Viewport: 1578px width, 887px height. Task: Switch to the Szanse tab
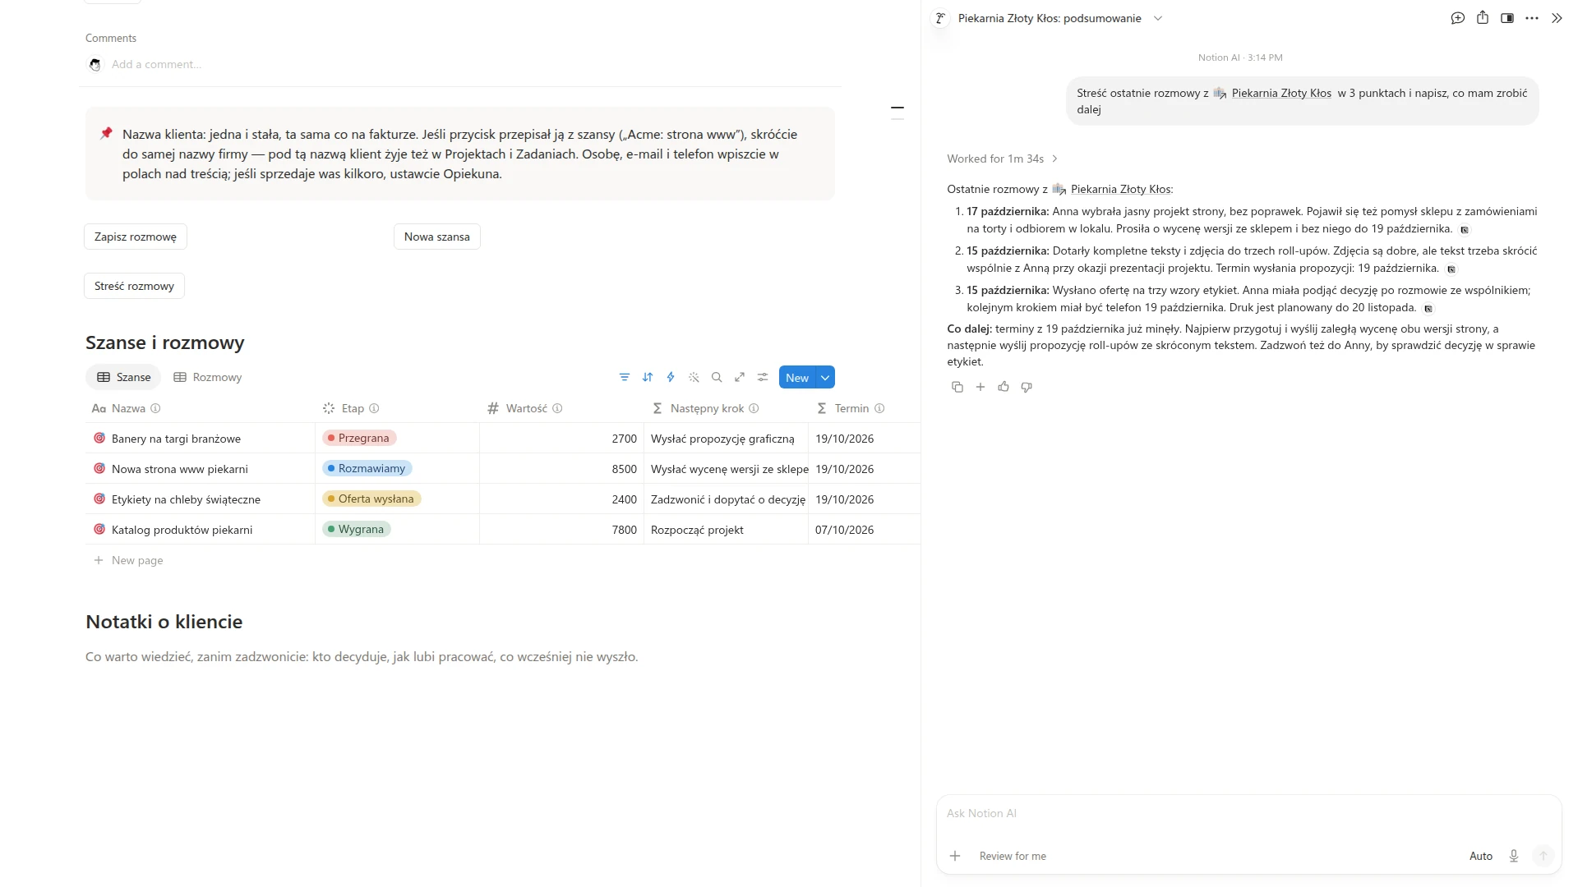pyautogui.click(x=123, y=377)
